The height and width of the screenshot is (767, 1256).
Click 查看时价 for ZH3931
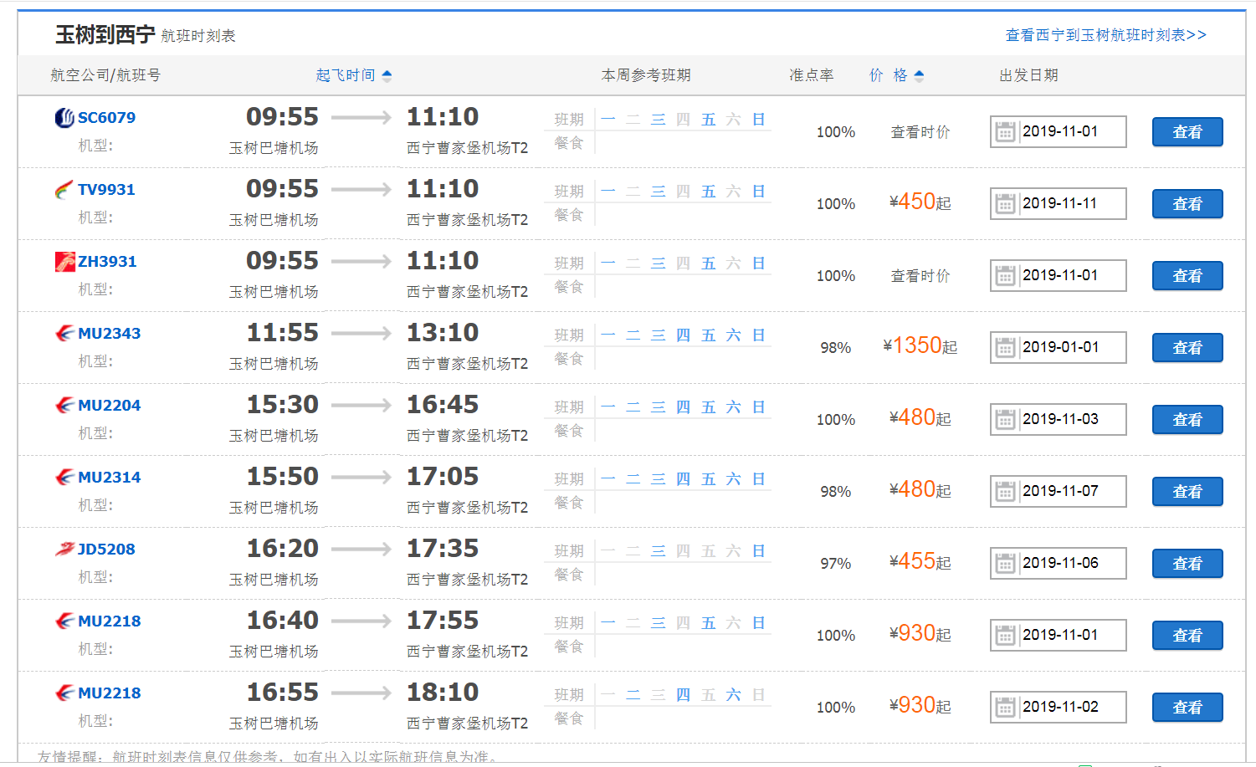point(920,276)
